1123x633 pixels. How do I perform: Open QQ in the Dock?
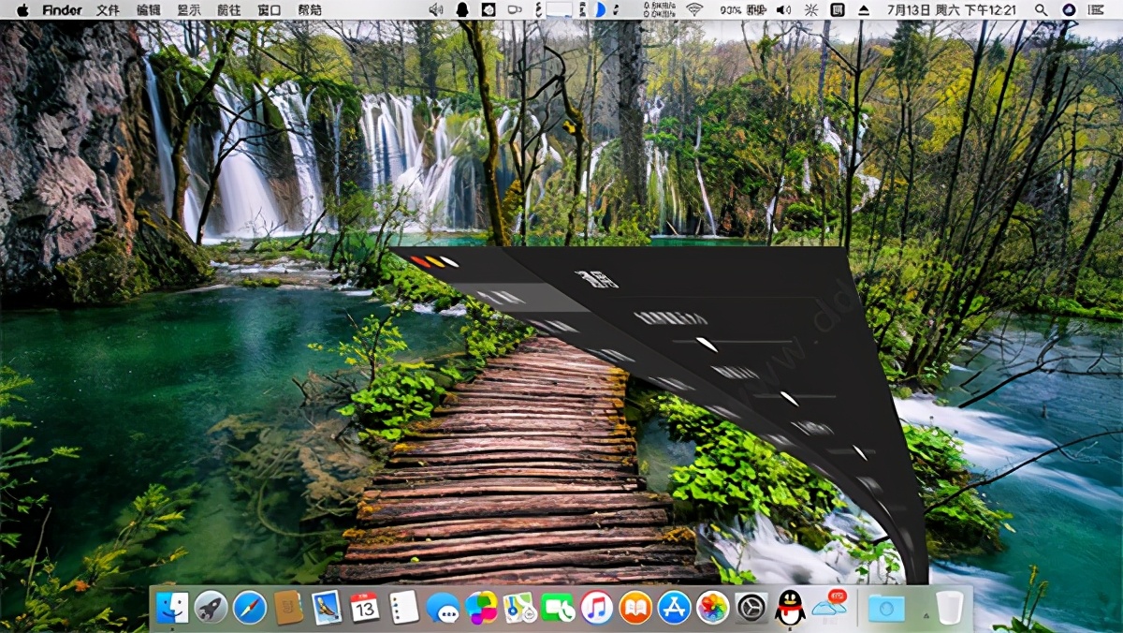click(789, 608)
